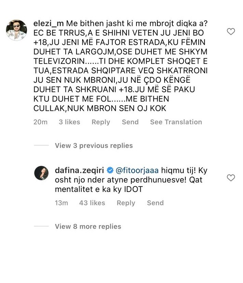Image resolution: width=243 pixels, height=283 pixels.
Task: Expand View 8 more replies
Action: click(88, 227)
